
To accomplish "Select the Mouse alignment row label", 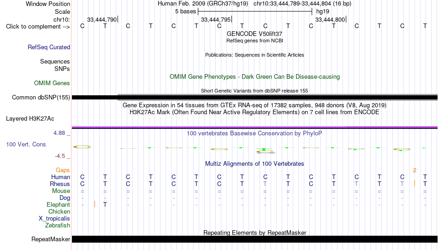I will pyautogui.click(x=61, y=191).
